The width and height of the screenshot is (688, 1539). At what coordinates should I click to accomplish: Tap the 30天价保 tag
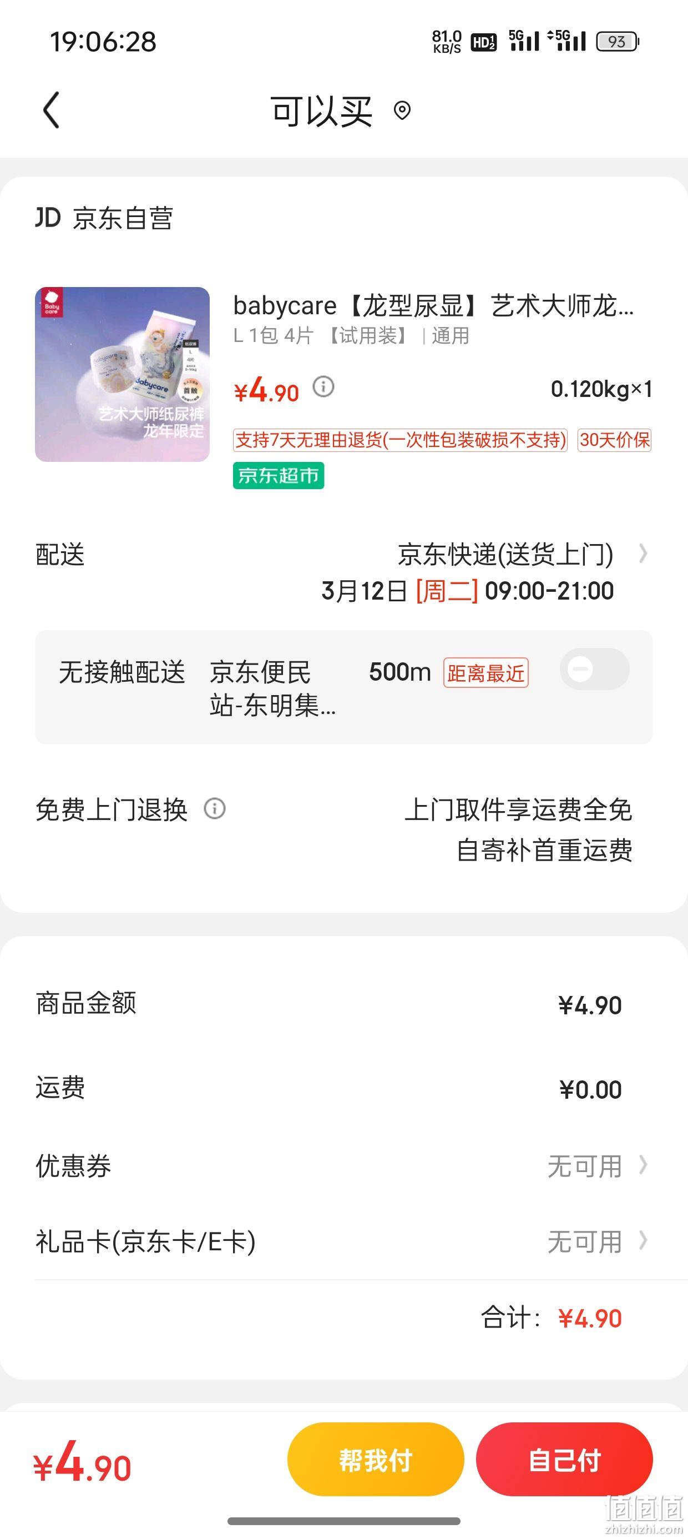pos(615,440)
